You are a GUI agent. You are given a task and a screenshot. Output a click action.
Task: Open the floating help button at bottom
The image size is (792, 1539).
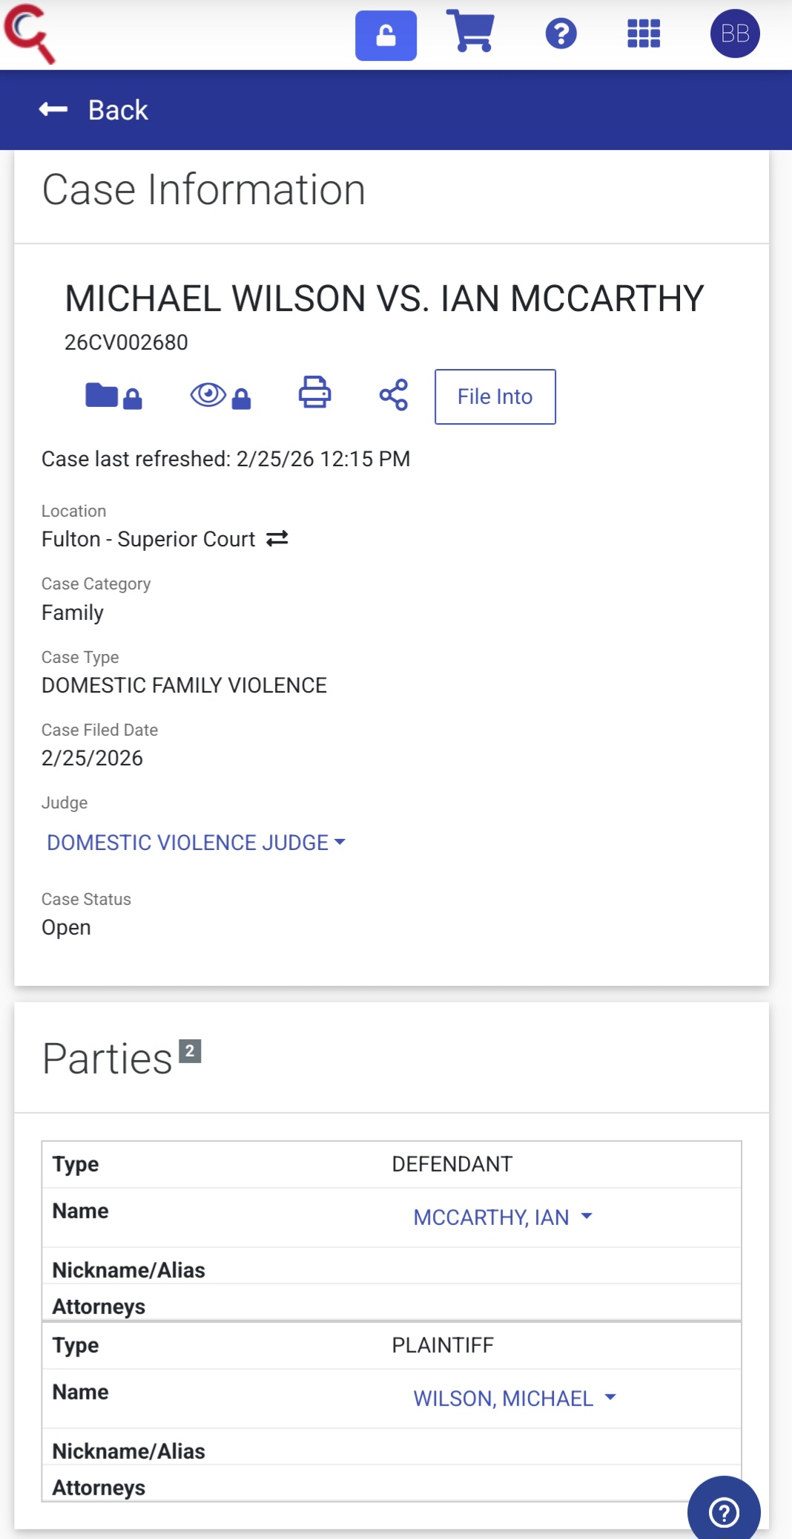pyautogui.click(x=724, y=1511)
